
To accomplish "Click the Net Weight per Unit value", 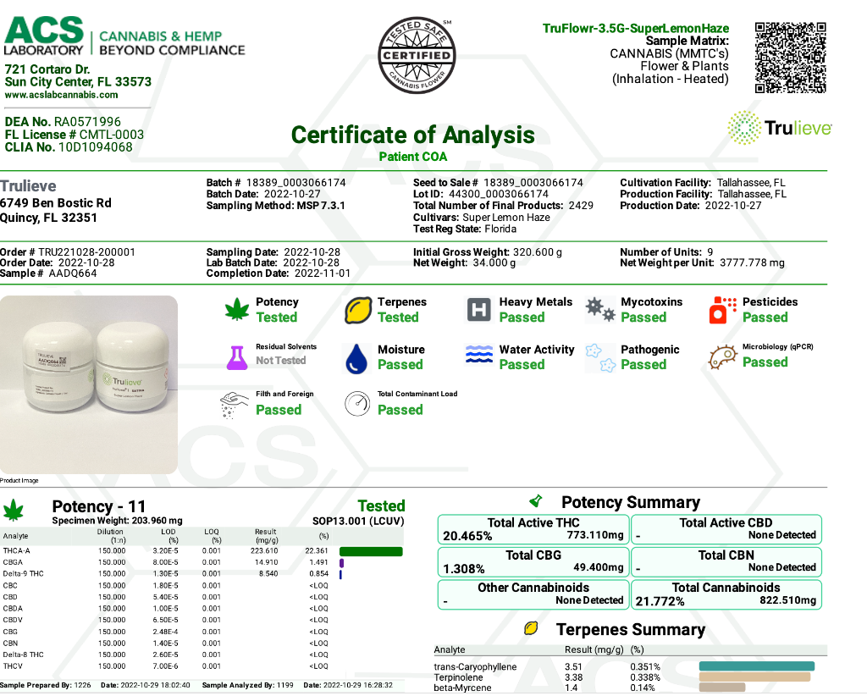I will pyautogui.click(x=752, y=262).
